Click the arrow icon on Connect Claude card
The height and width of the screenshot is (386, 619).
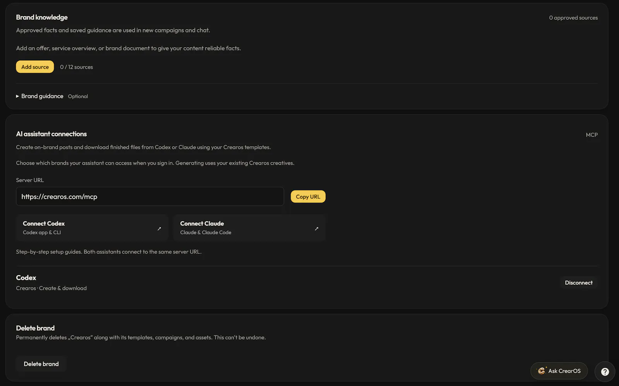click(316, 229)
